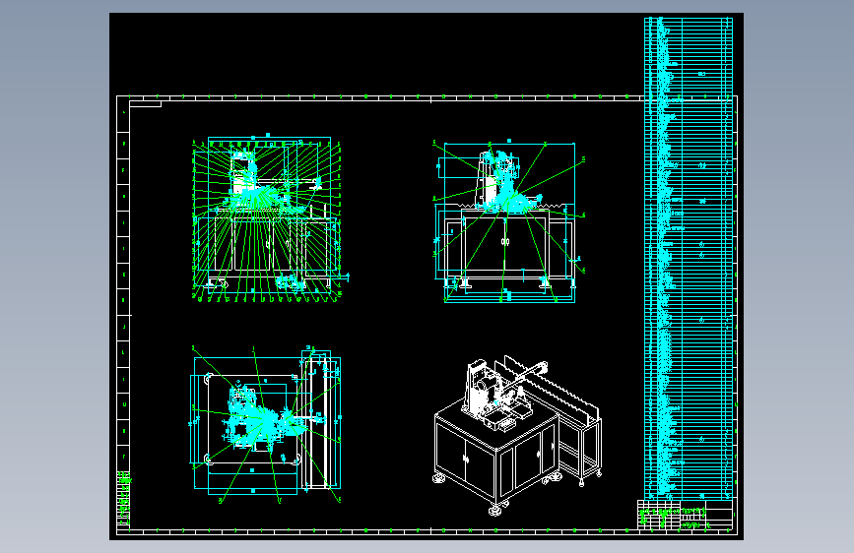
Task: Click the tall cyan parts list table
Action: (x=689, y=259)
